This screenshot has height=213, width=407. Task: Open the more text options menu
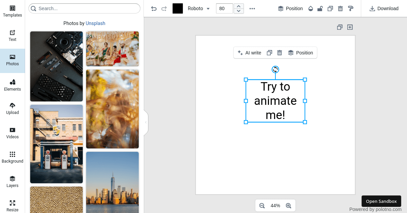[x=252, y=8]
